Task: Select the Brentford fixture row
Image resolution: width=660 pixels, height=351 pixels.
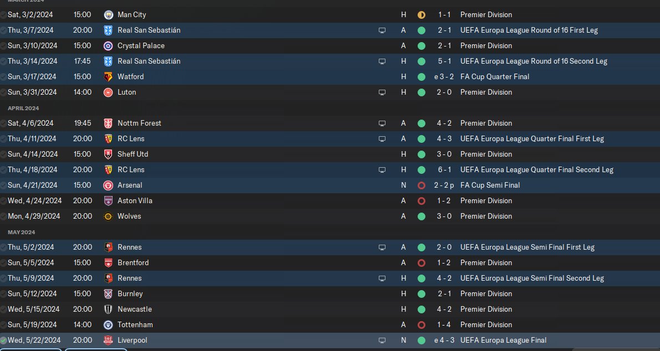Action: pyautogui.click(x=330, y=263)
